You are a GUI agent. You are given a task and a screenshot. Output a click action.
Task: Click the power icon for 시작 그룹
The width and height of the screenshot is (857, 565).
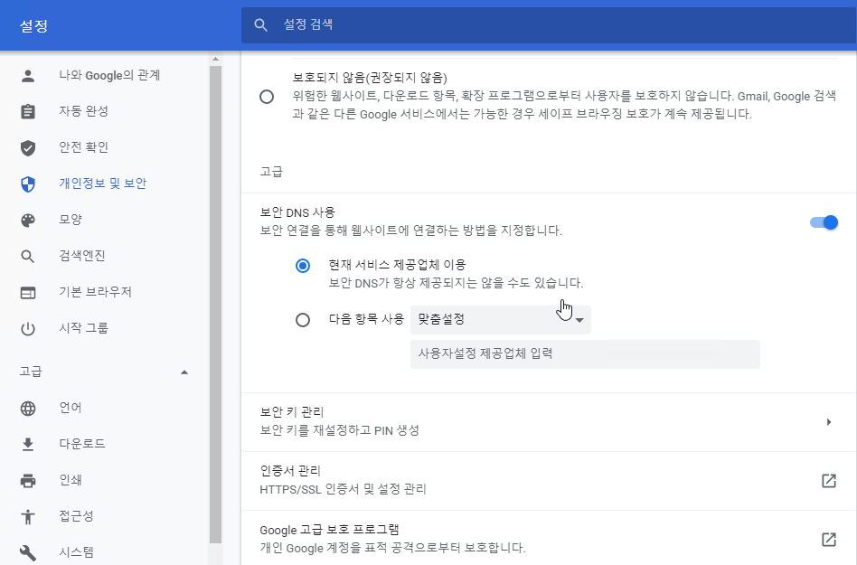28,329
